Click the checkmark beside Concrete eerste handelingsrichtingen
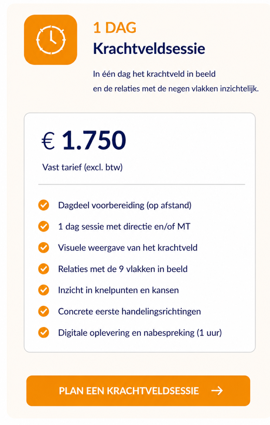 pyautogui.click(x=44, y=312)
